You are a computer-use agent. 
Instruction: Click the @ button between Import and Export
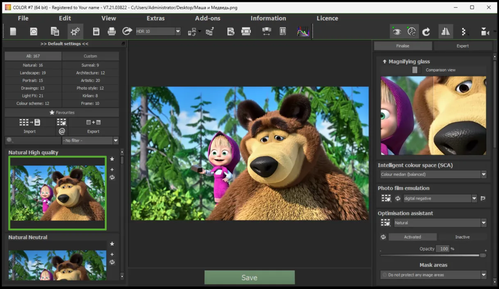coord(62,131)
